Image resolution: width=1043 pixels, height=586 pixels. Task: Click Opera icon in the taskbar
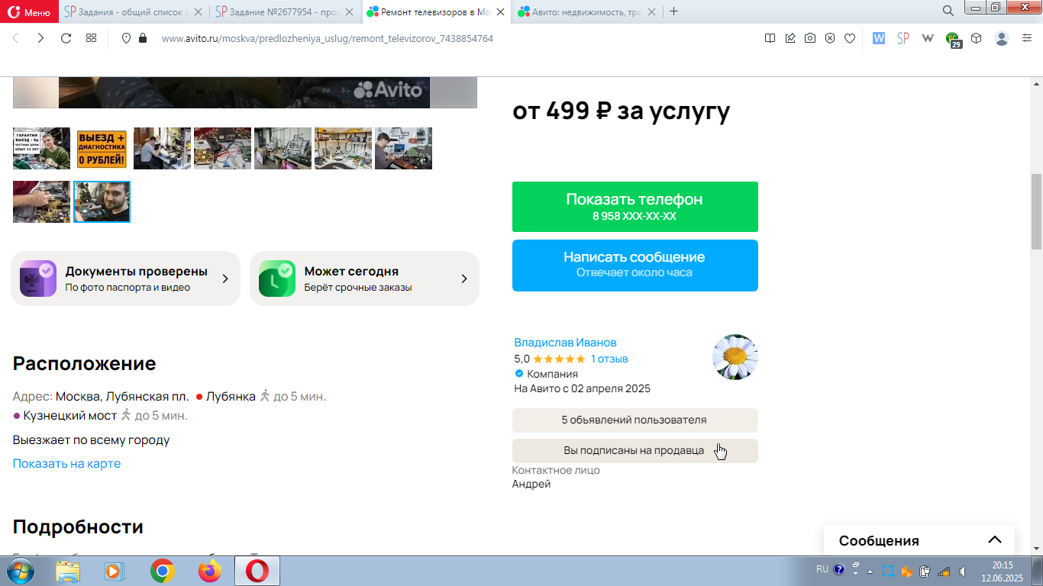pyautogui.click(x=257, y=571)
